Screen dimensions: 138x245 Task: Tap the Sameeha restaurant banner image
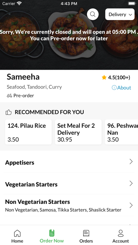point(69,35)
